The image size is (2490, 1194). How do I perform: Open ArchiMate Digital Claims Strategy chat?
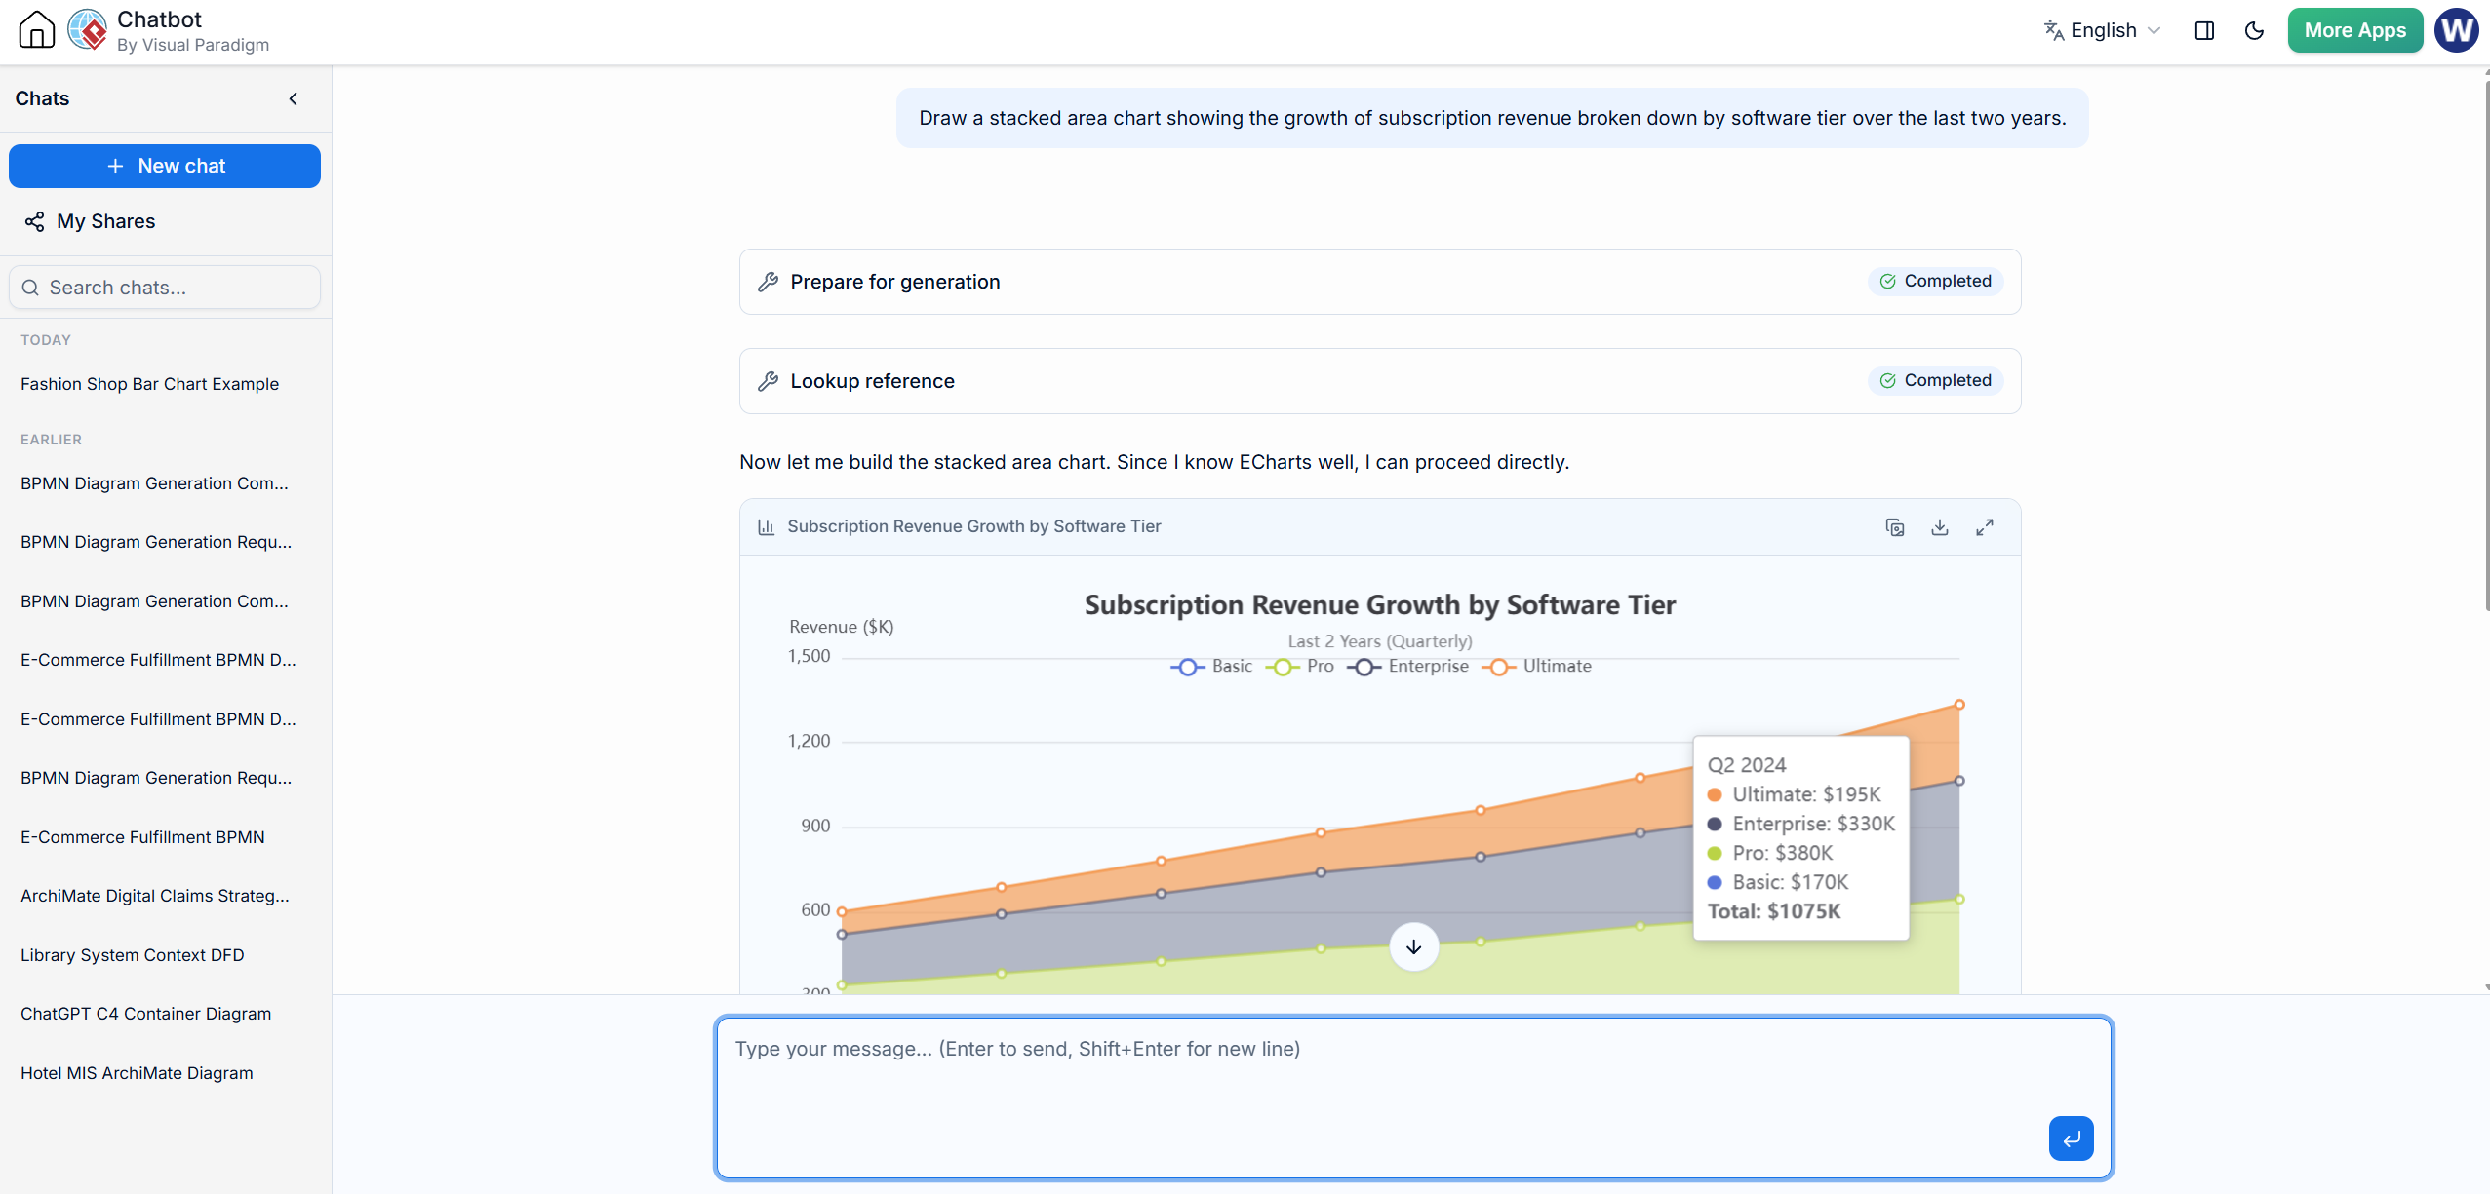click(x=155, y=896)
